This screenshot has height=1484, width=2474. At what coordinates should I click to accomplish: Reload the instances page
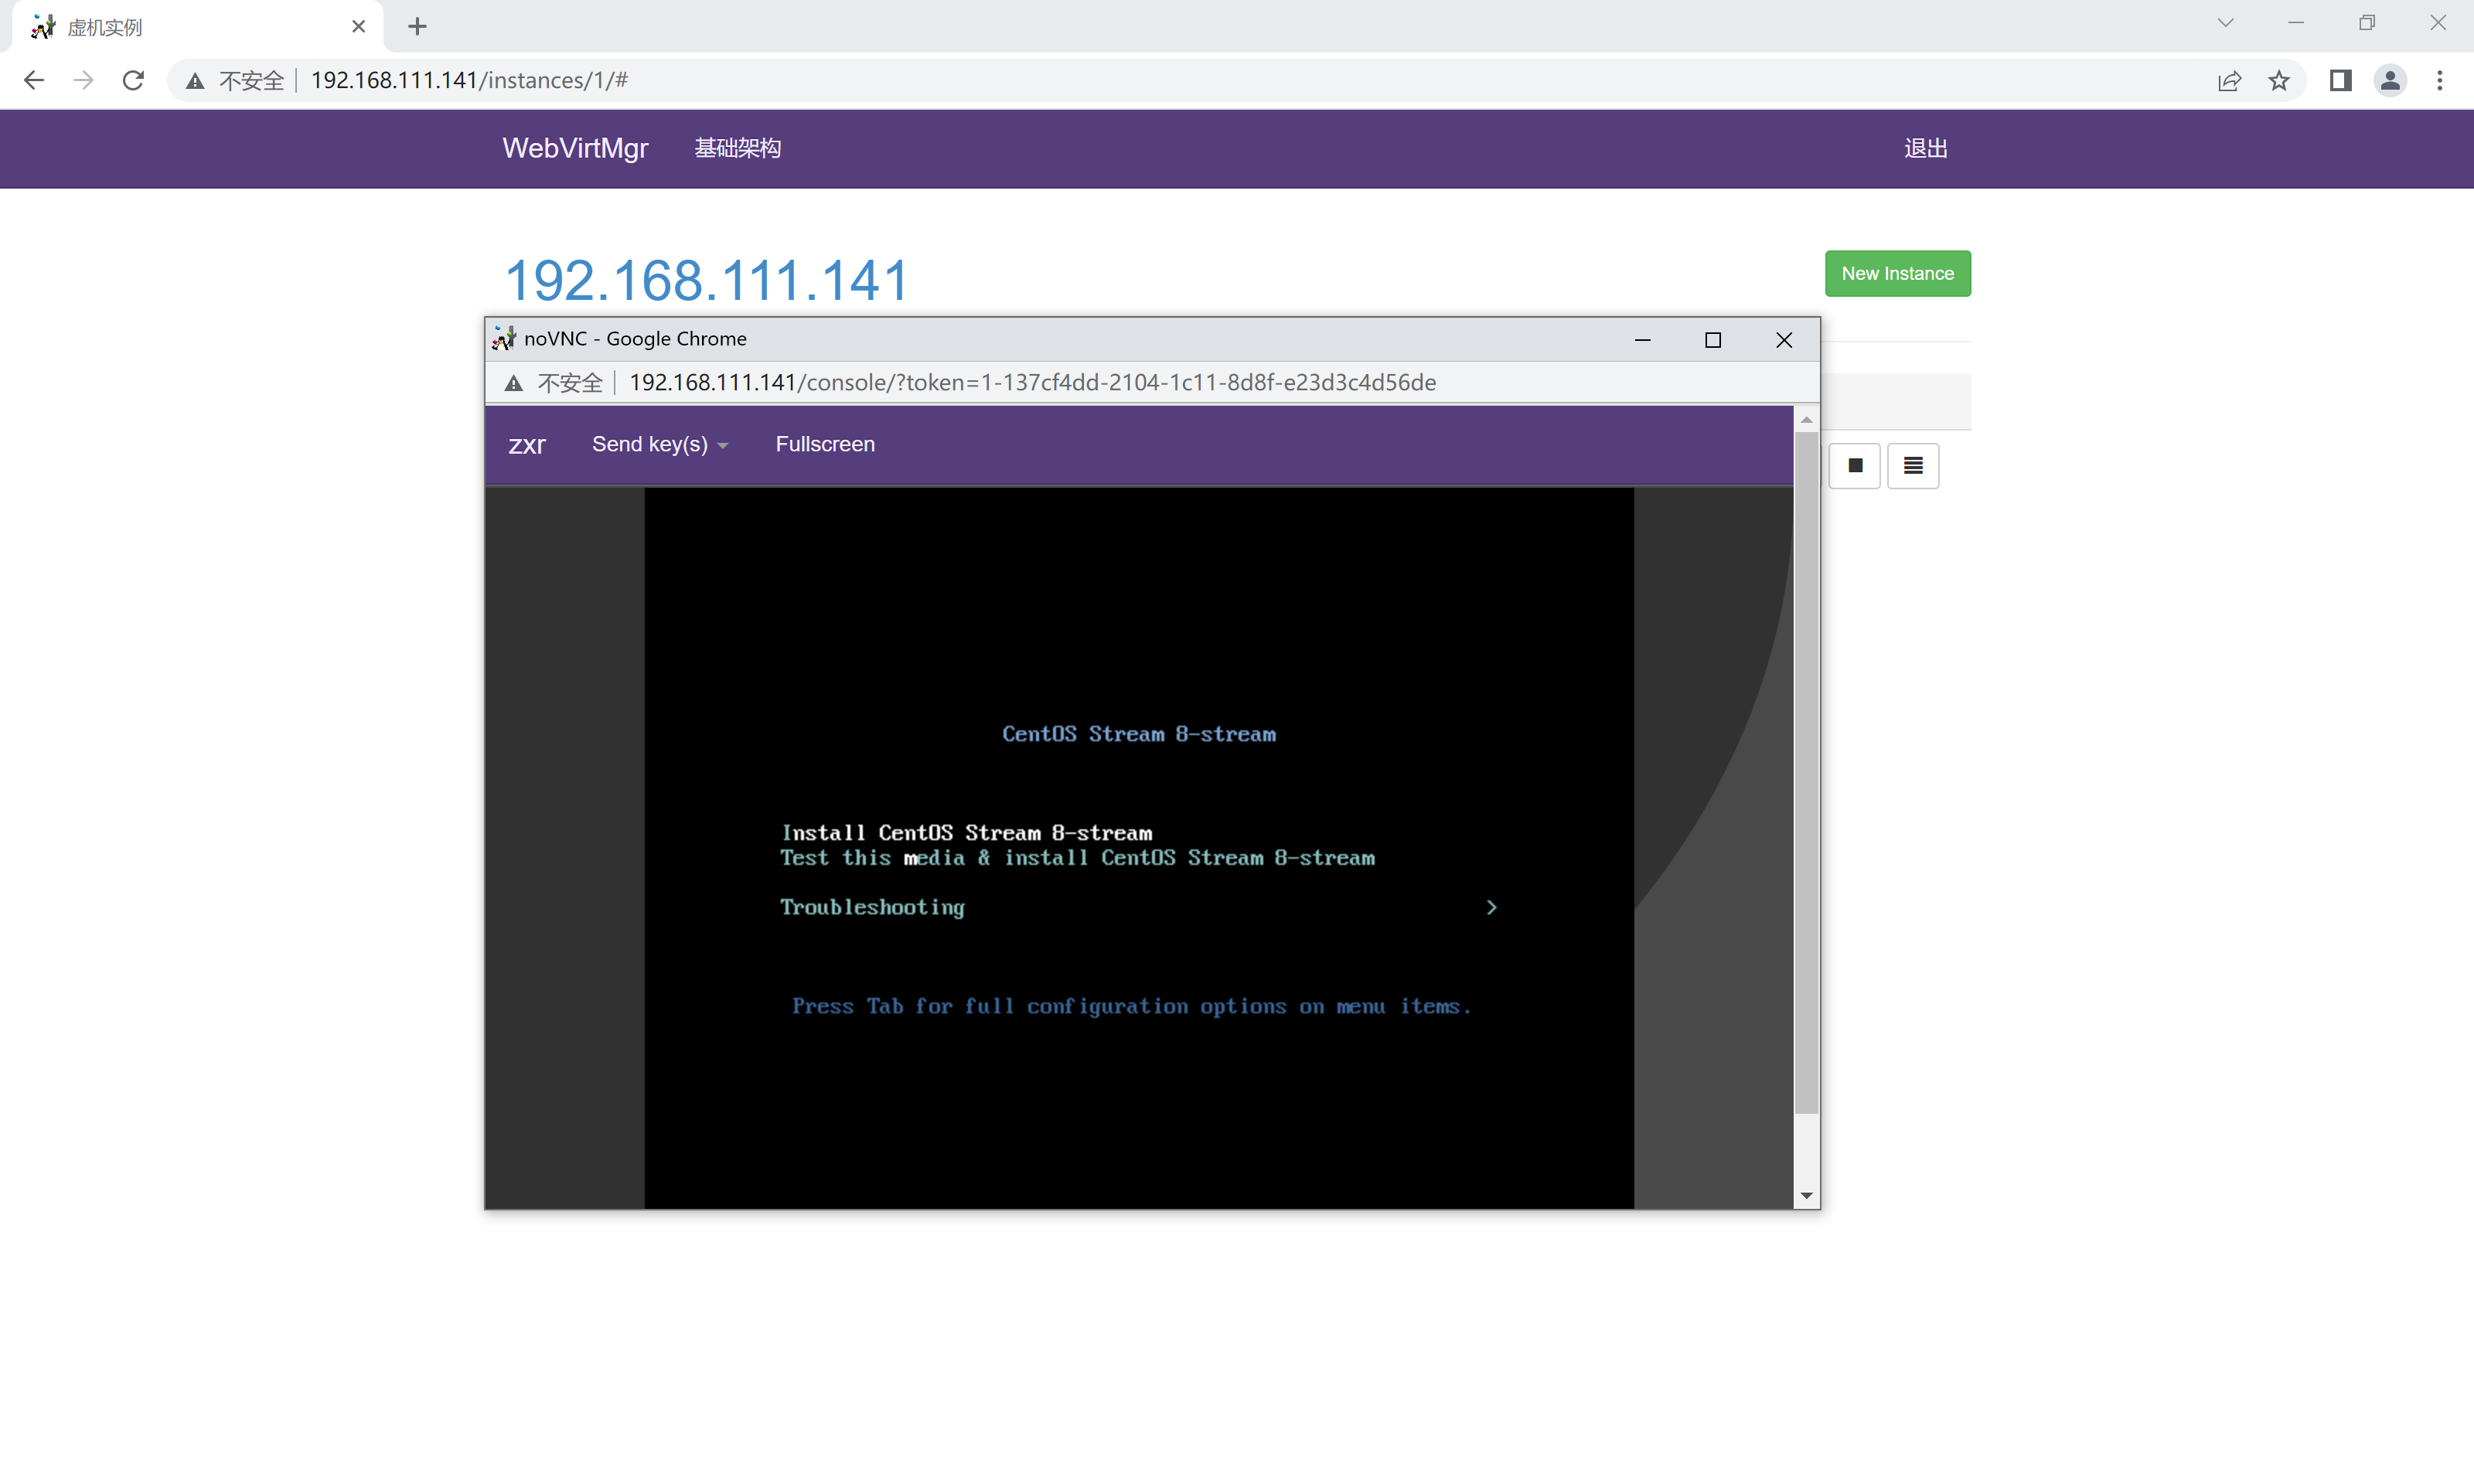coord(133,80)
